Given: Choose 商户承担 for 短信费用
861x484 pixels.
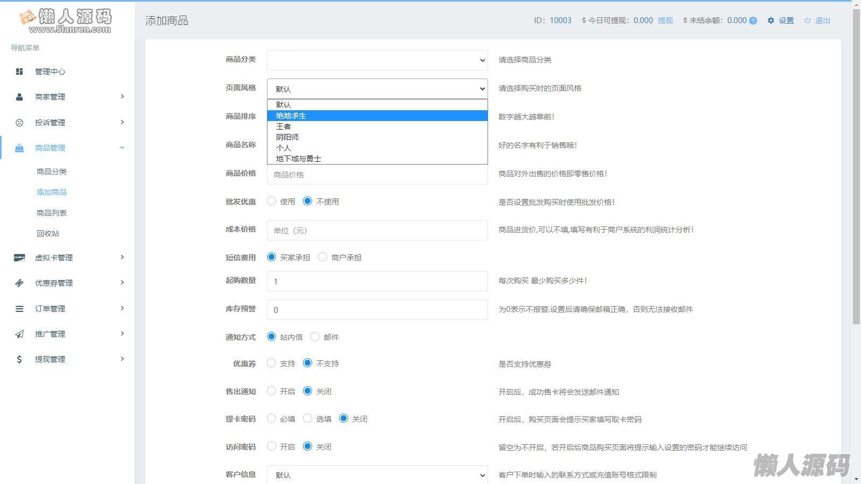Looking at the screenshot, I should [x=323, y=257].
